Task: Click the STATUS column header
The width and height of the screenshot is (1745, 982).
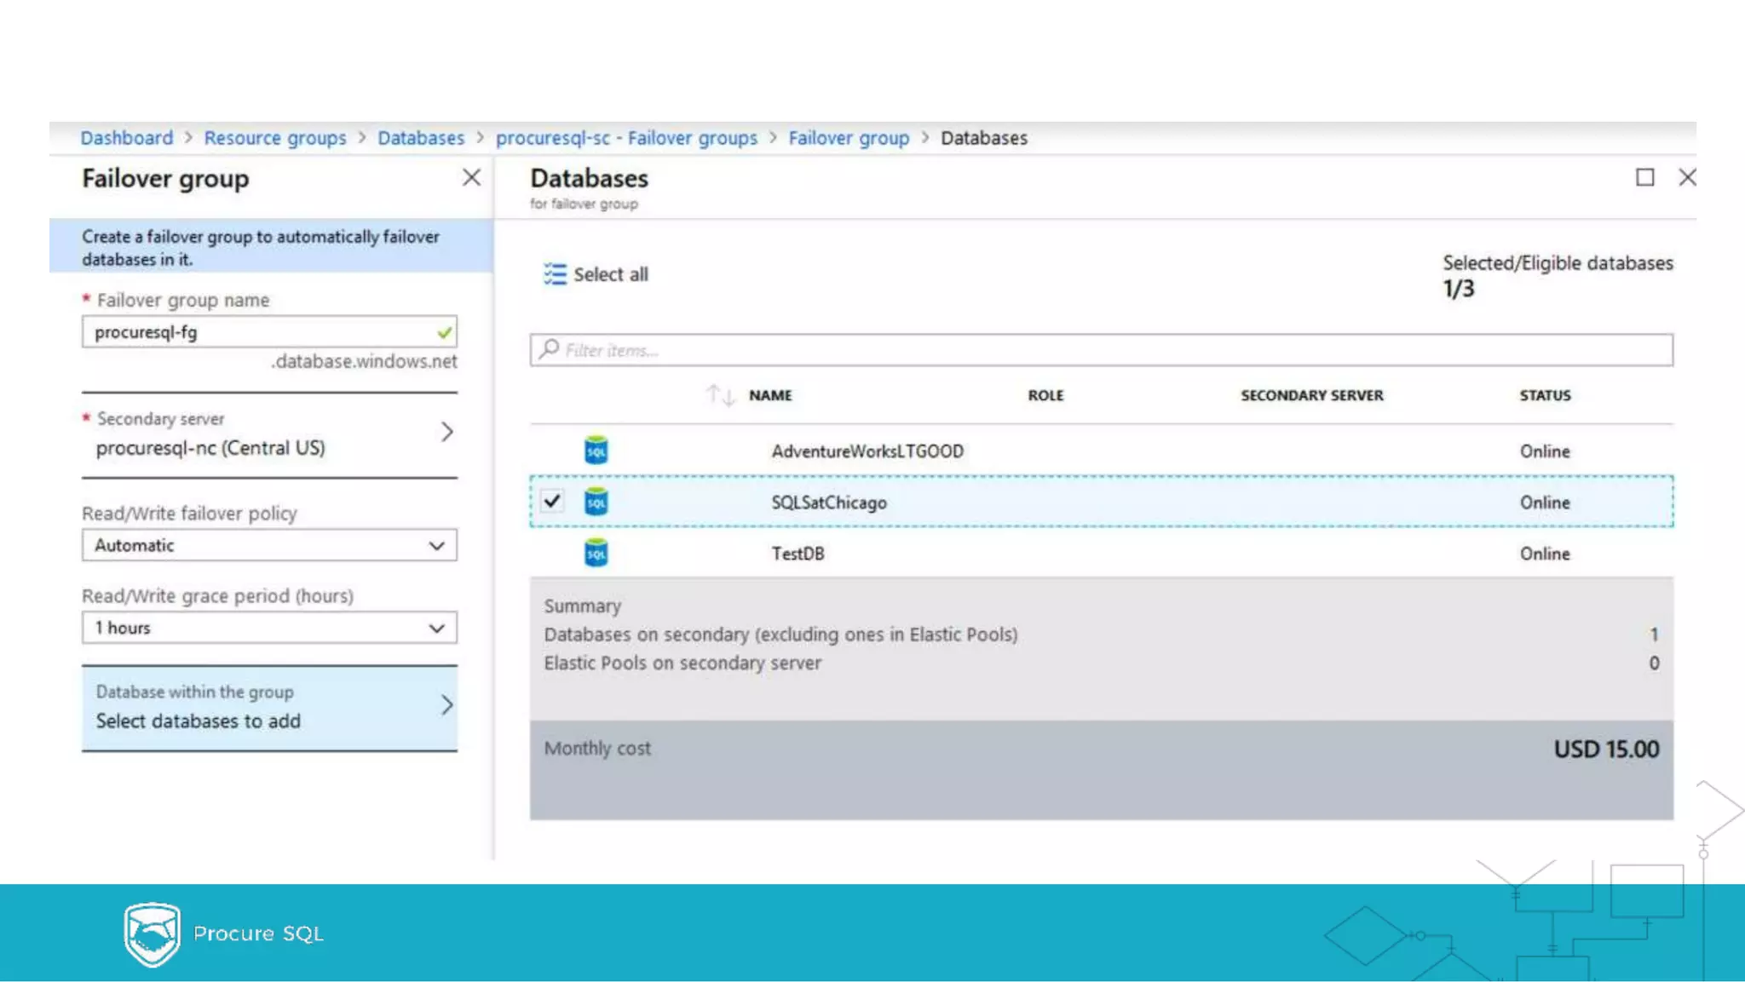Action: pos(1544,395)
